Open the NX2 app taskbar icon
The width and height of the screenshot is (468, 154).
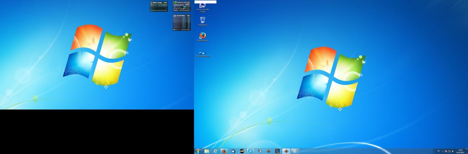click(242, 151)
